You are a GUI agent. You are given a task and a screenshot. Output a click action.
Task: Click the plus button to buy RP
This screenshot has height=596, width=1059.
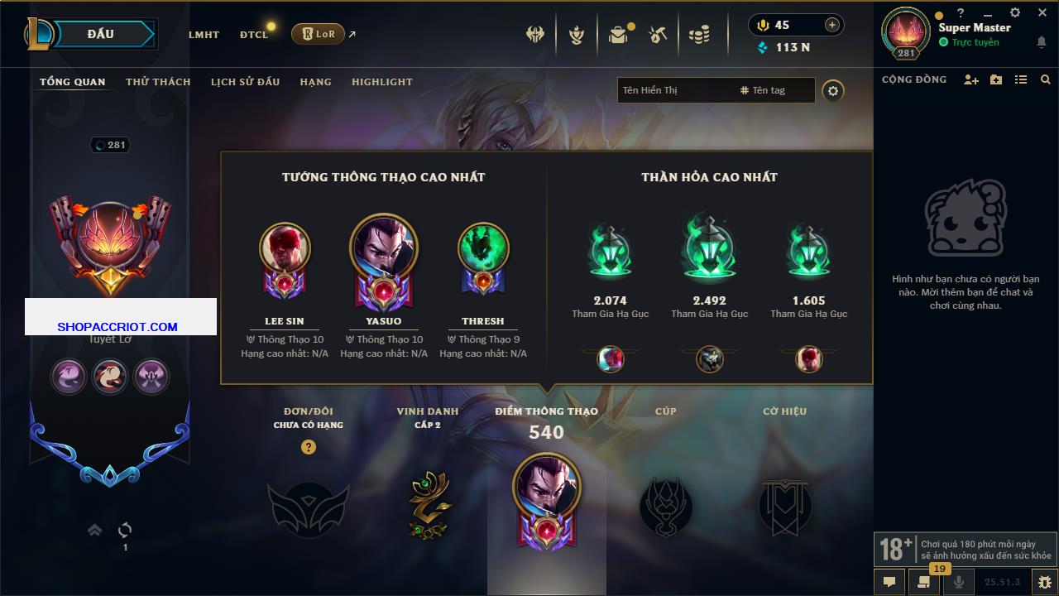(832, 25)
